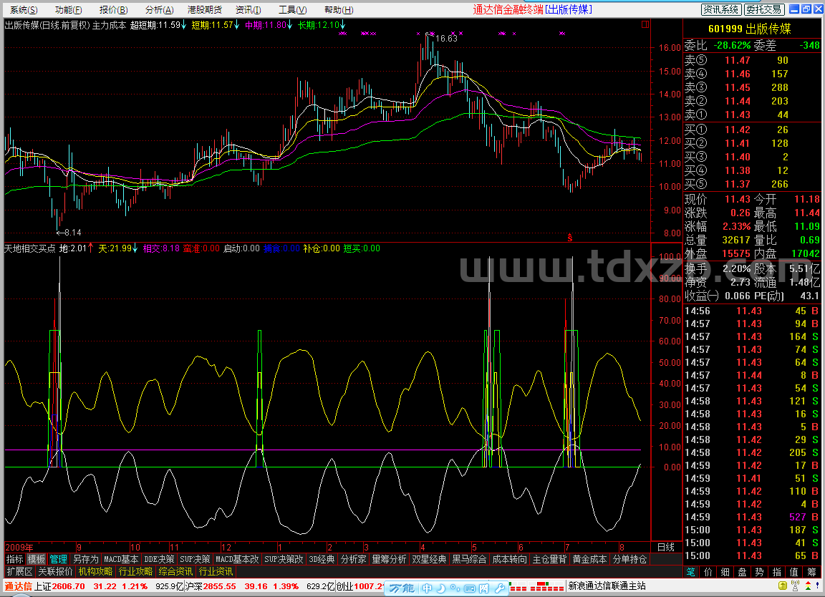Open the soft keyboard icon in IME bar

[470, 588]
